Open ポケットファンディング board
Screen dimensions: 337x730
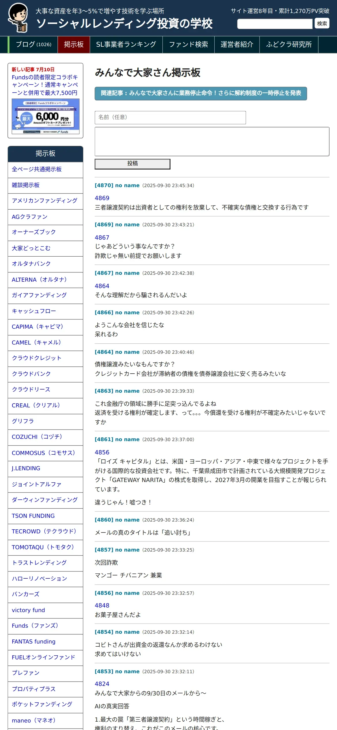(46, 704)
